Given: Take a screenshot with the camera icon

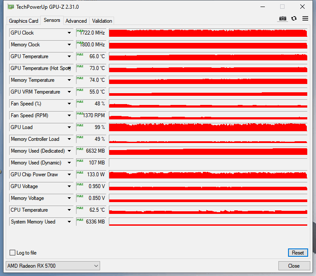Looking at the screenshot, I should pyautogui.click(x=282, y=18).
